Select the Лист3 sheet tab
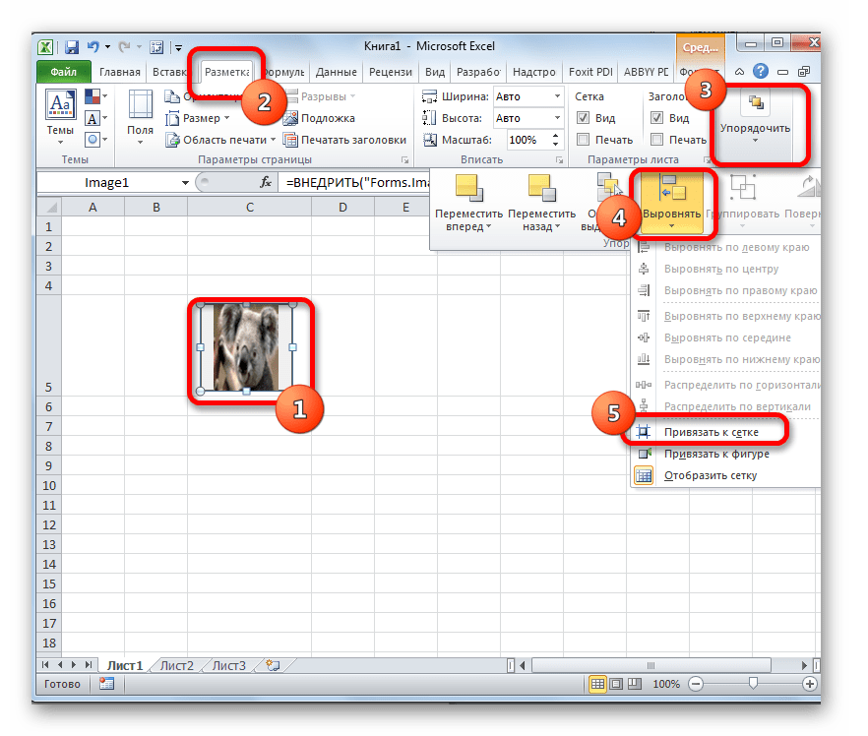The height and width of the screenshot is (736, 868). click(228, 665)
